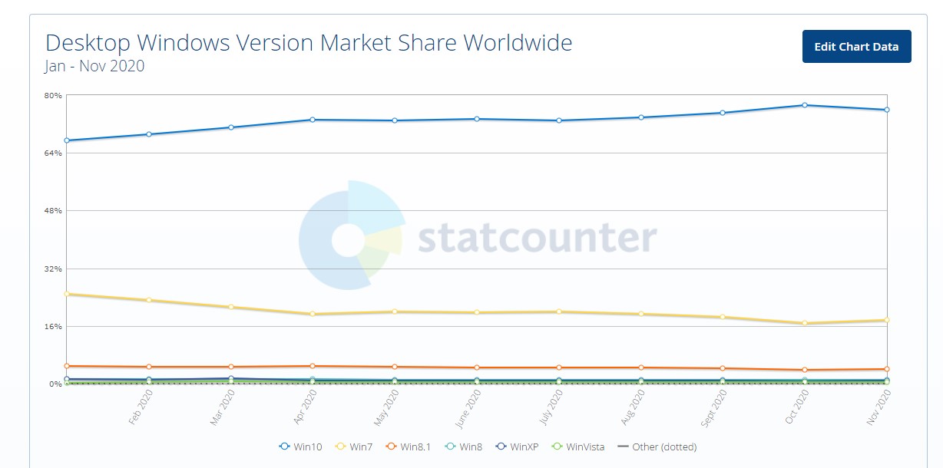Hide the Win8 line using legend

[465, 447]
